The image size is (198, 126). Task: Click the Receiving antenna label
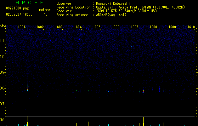[x=72, y=15]
